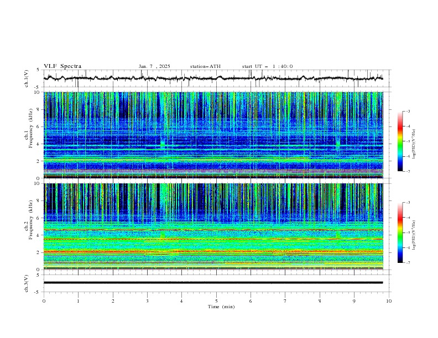Click the "6" tick on ch.1 frequency axis
This screenshot has width=438, height=338.
pyautogui.click(x=39, y=126)
